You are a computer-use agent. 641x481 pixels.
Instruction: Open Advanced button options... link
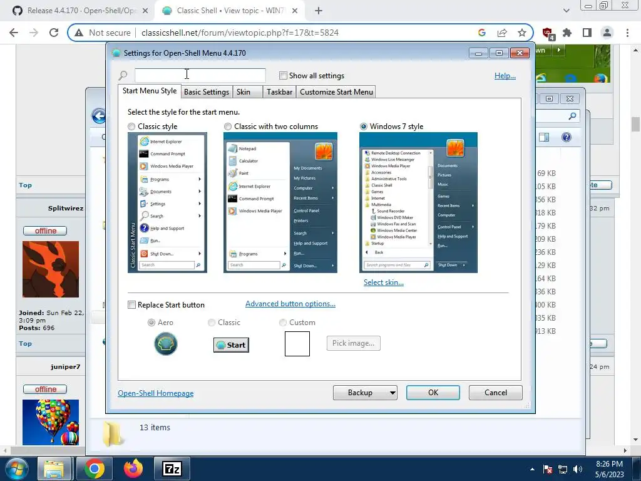pos(290,304)
